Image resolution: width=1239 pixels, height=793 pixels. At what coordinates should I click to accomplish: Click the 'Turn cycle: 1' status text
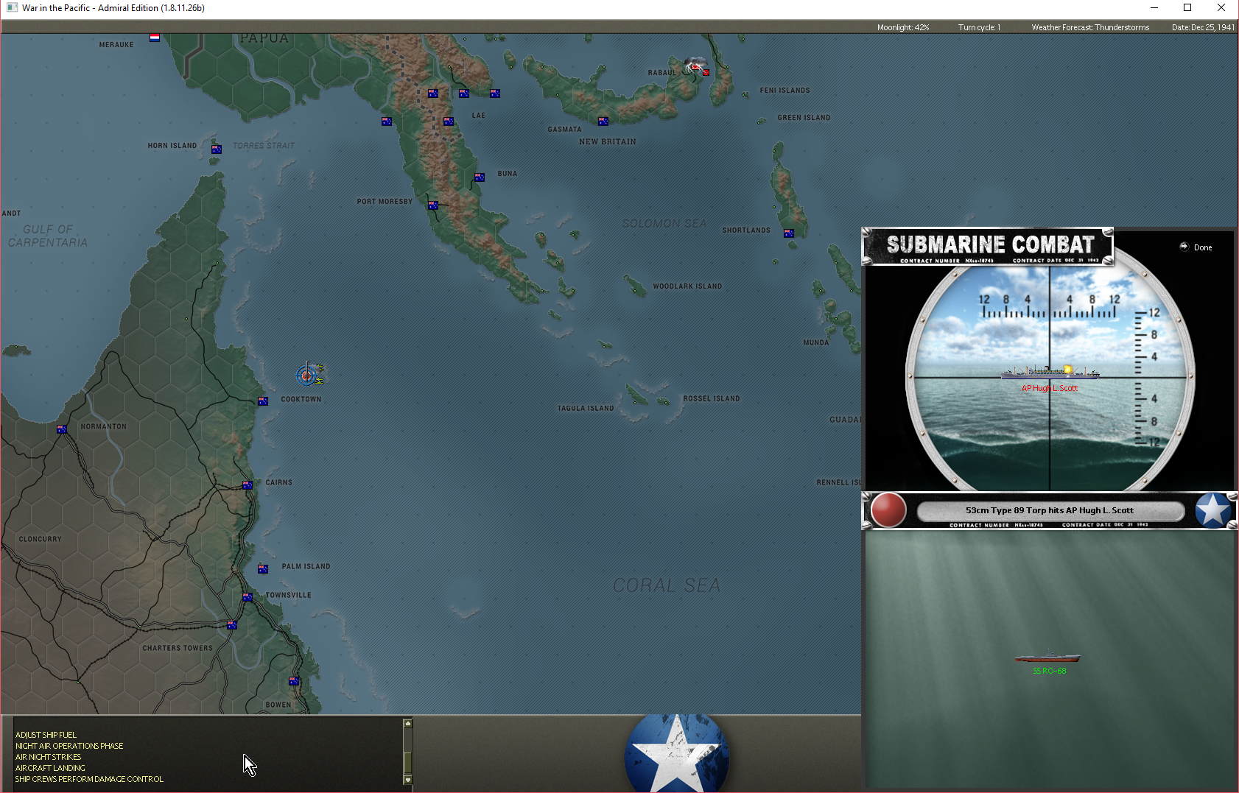[x=979, y=27]
